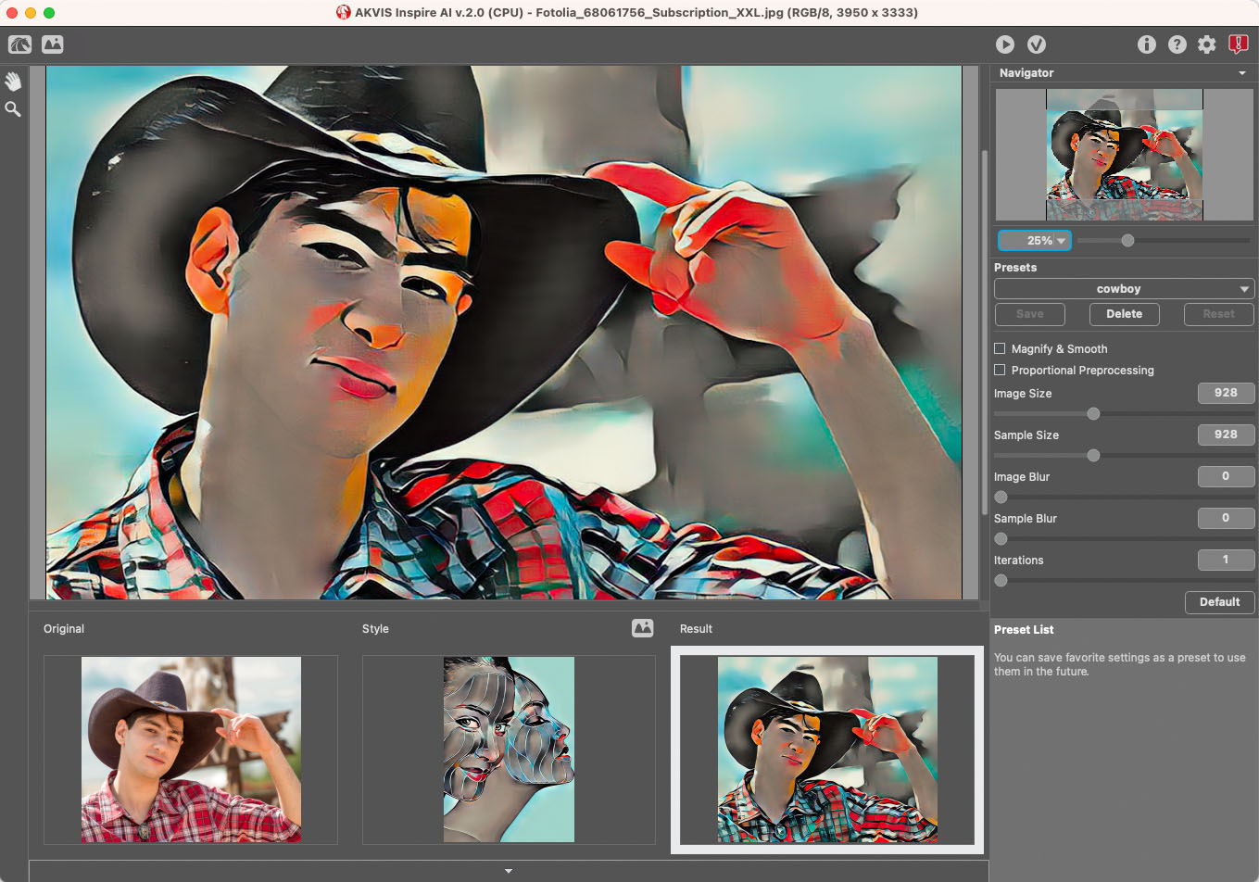Image resolution: width=1259 pixels, height=882 pixels.
Task: Open the cowboy presets dropdown
Action: [x=1124, y=289]
